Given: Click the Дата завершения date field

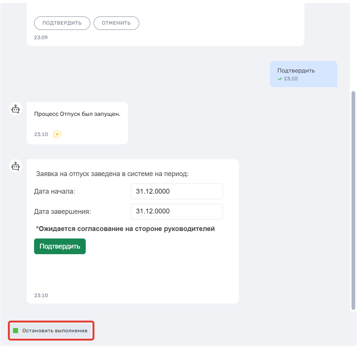Looking at the screenshot, I should click(177, 211).
